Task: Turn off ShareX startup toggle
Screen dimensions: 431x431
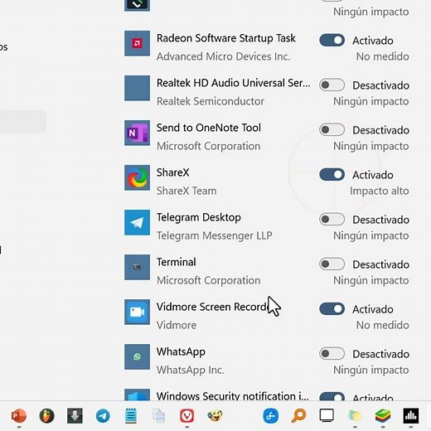Action: pos(332,175)
